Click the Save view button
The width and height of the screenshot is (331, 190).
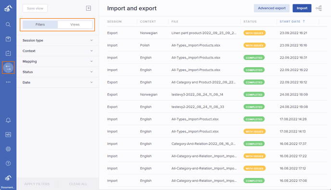click(35, 8)
